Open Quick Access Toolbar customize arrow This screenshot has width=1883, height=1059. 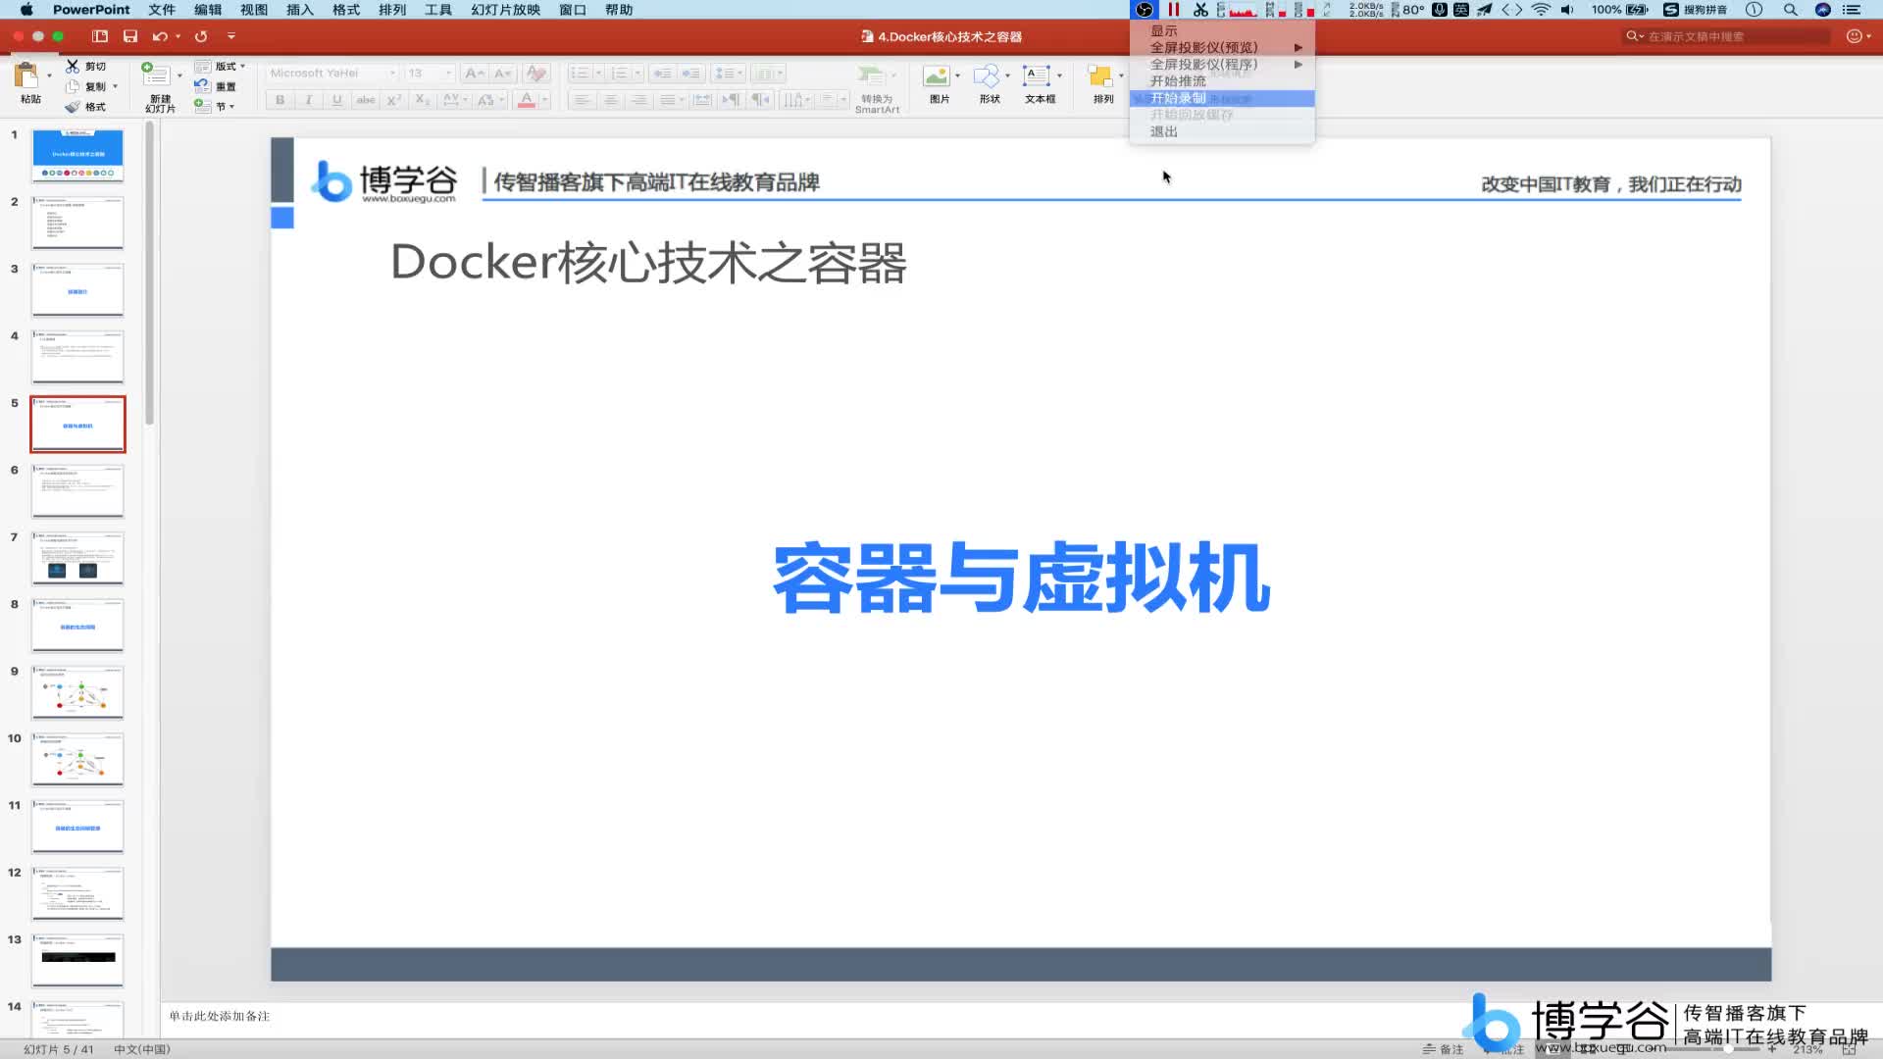(x=231, y=36)
